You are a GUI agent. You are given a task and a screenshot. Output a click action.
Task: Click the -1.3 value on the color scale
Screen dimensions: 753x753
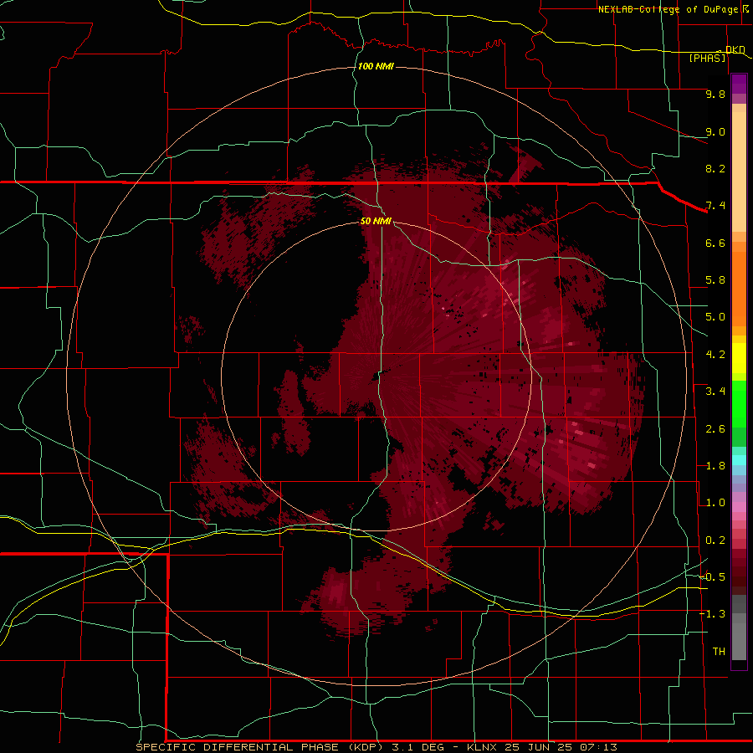[x=712, y=614]
